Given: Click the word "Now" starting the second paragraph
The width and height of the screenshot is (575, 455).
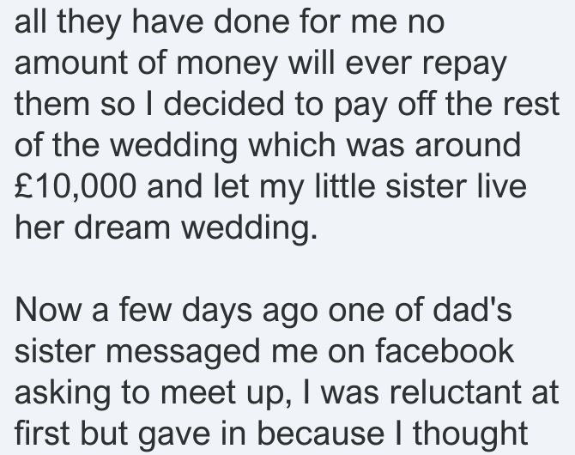Looking at the screenshot, I should point(48,310).
